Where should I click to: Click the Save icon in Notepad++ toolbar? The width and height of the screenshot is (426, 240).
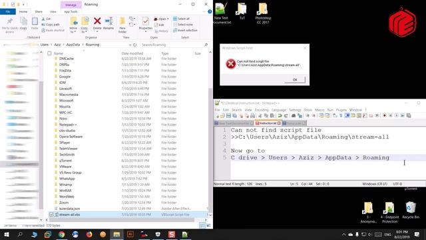pos(228,115)
